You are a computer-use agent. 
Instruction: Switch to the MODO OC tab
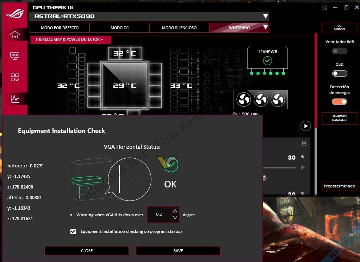(119, 28)
